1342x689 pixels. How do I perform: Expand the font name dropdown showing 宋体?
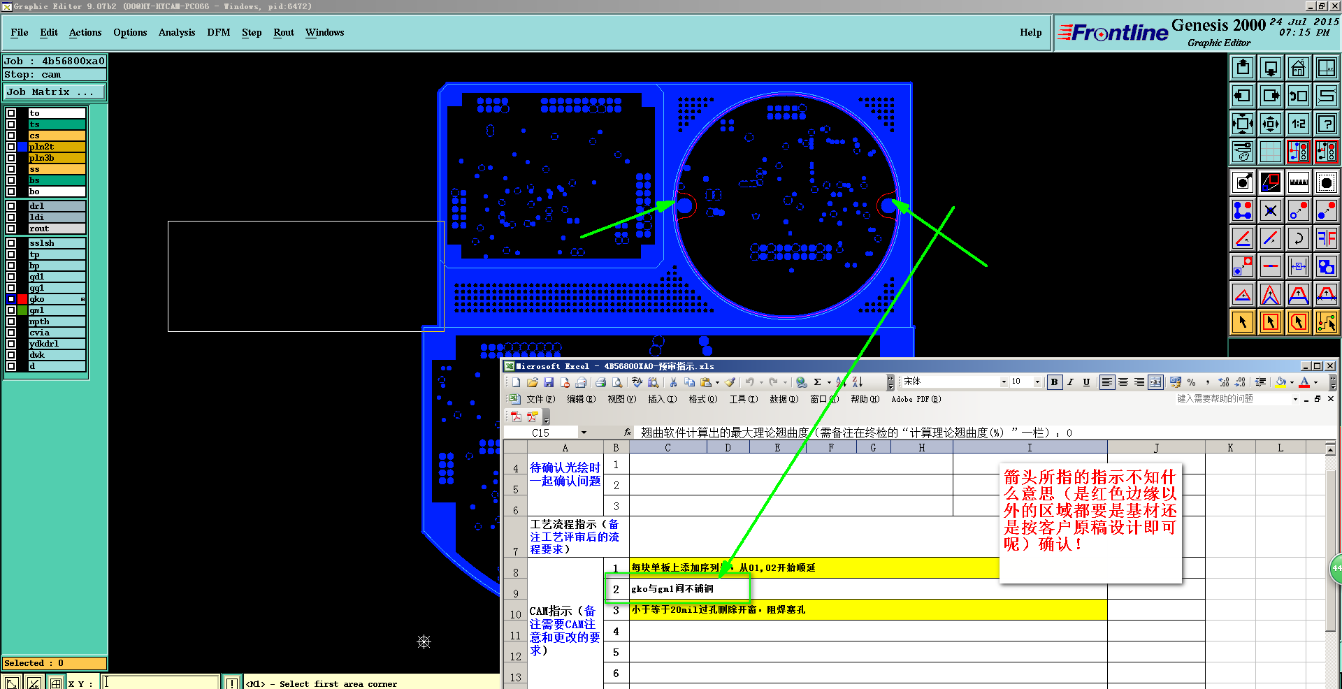click(1004, 382)
